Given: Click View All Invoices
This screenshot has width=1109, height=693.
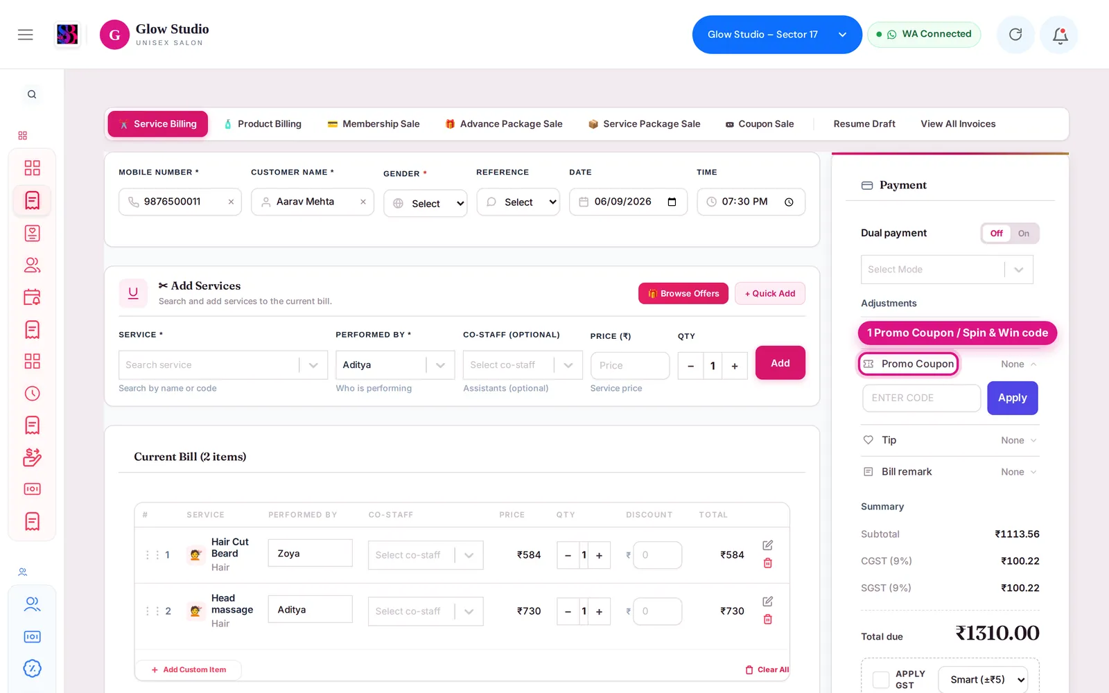Looking at the screenshot, I should click(958, 124).
